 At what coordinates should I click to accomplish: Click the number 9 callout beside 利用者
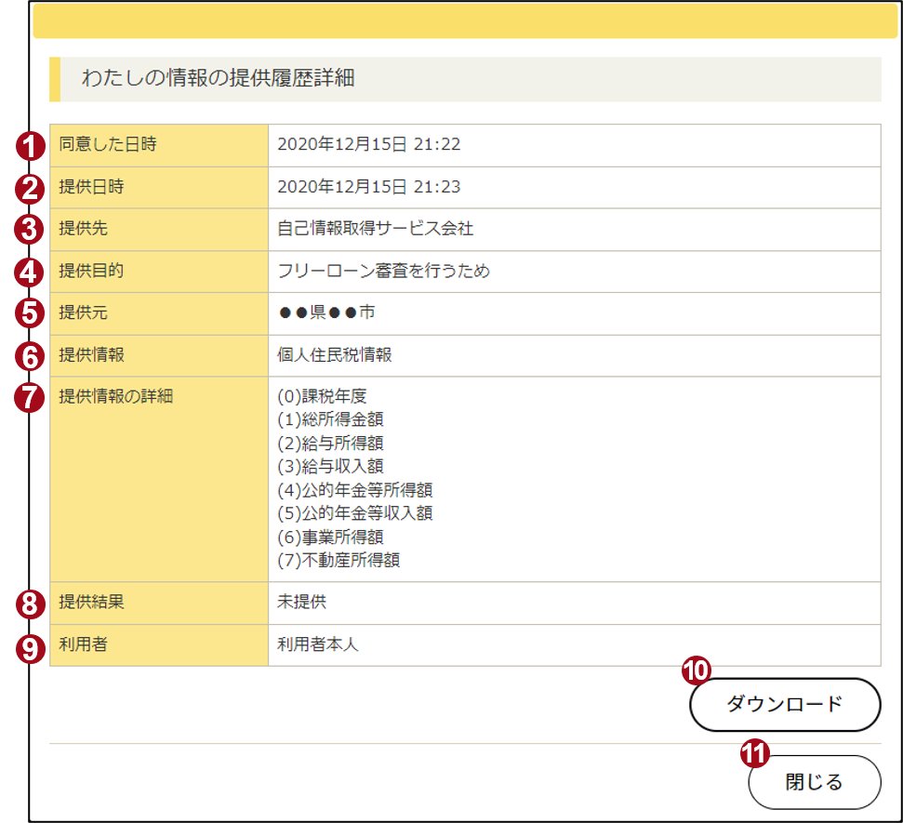[x=31, y=645]
